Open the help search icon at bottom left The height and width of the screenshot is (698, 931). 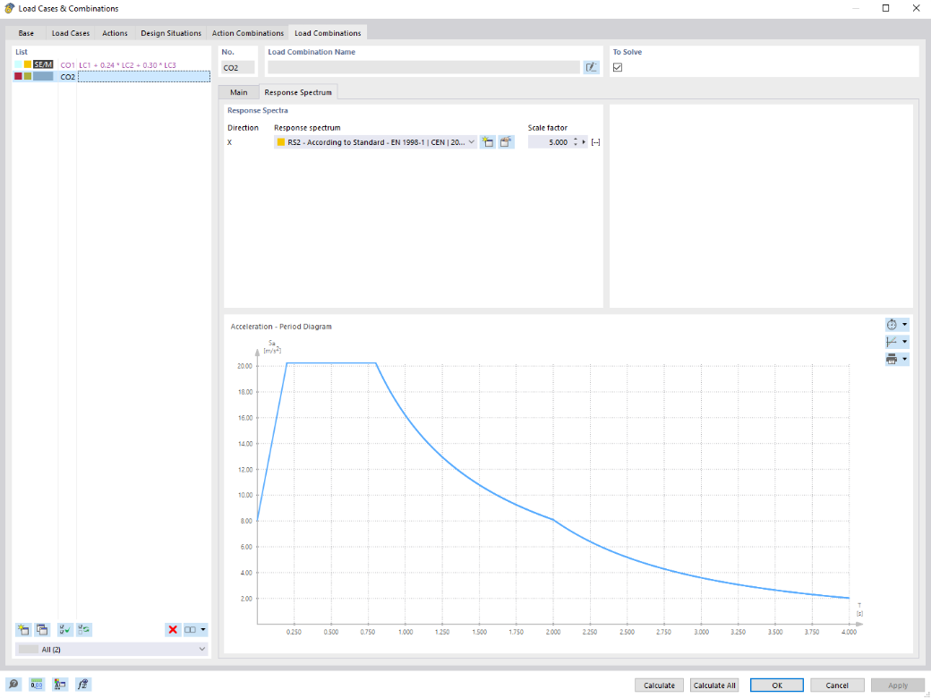tap(13, 685)
